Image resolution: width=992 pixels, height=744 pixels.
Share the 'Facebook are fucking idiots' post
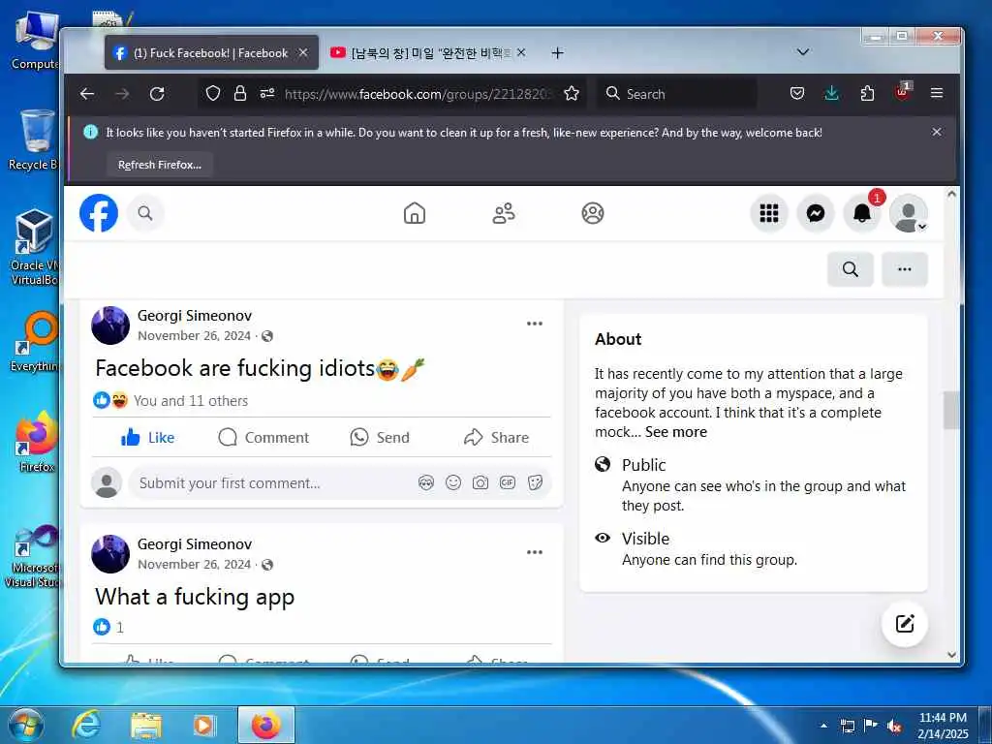[496, 437]
